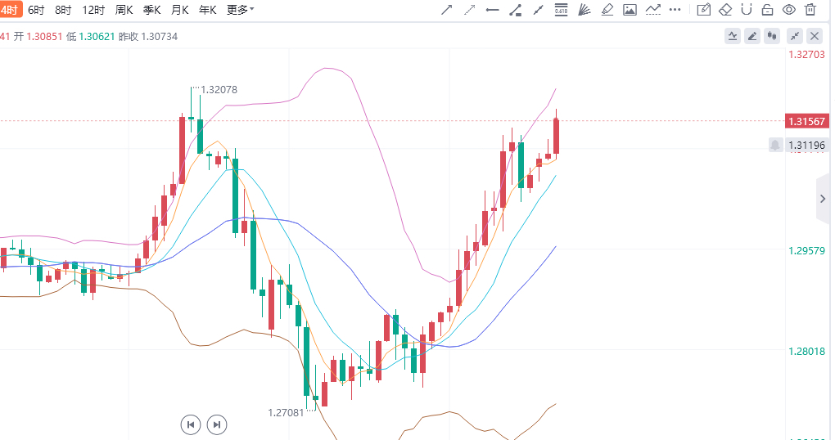Switch to 周K weekly chart

pyautogui.click(x=124, y=10)
